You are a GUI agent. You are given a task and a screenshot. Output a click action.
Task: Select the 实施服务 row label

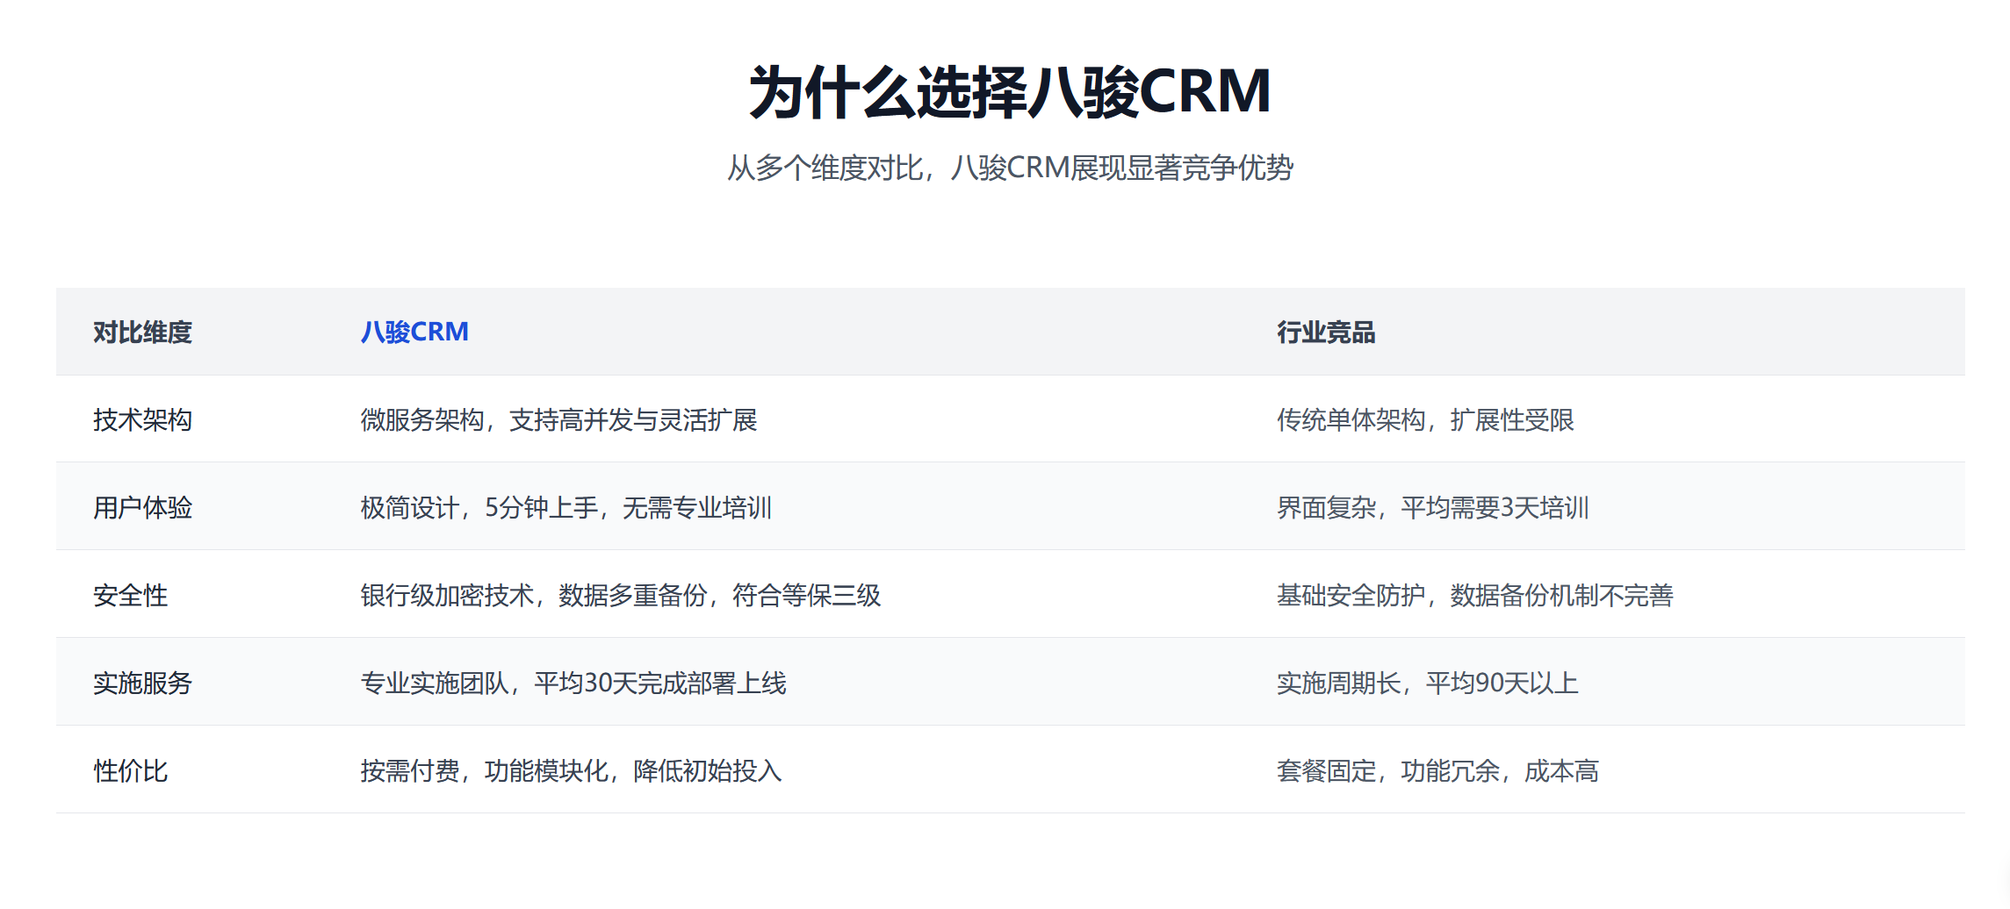pos(143,684)
